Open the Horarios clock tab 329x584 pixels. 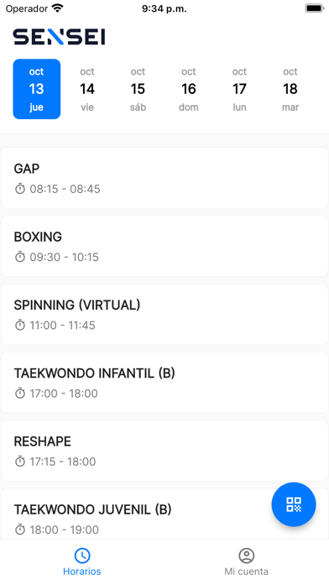click(x=82, y=561)
